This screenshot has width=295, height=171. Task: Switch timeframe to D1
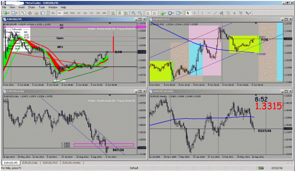click(92, 13)
